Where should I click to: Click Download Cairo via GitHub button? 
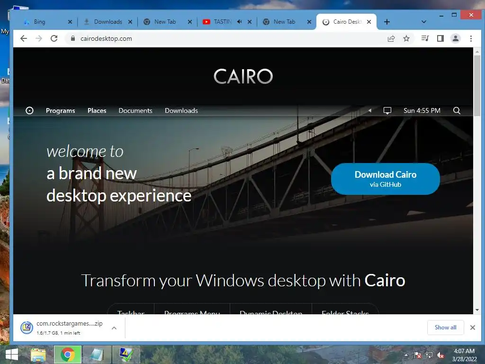(386, 179)
